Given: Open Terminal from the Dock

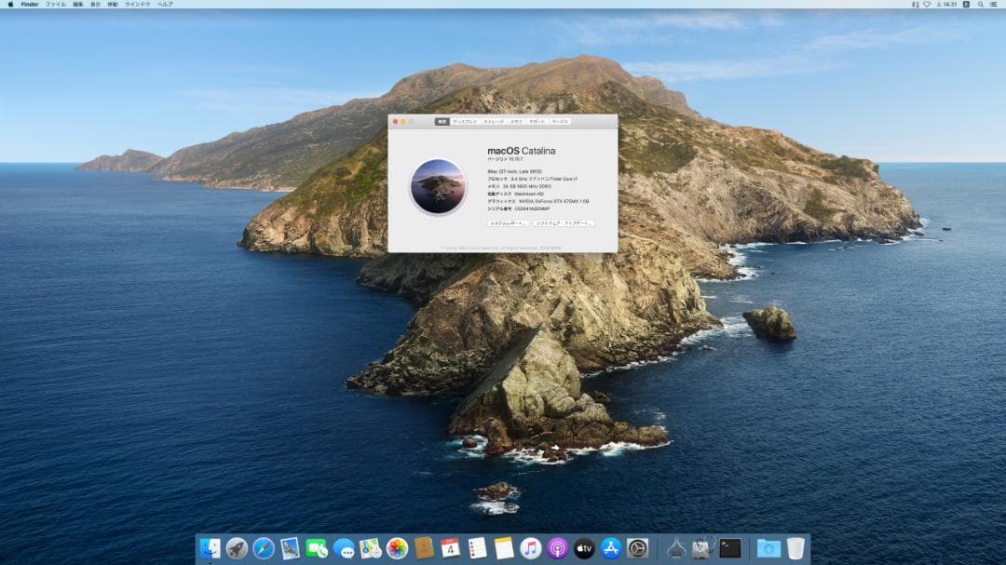Looking at the screenshot, I should point(729,546).
